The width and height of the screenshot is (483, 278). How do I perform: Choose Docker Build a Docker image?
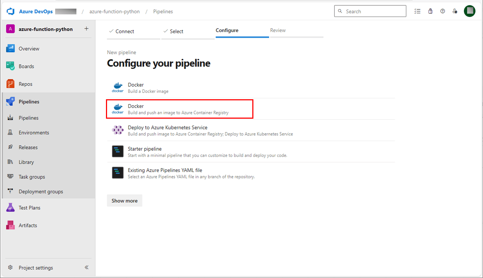(251, 87)
